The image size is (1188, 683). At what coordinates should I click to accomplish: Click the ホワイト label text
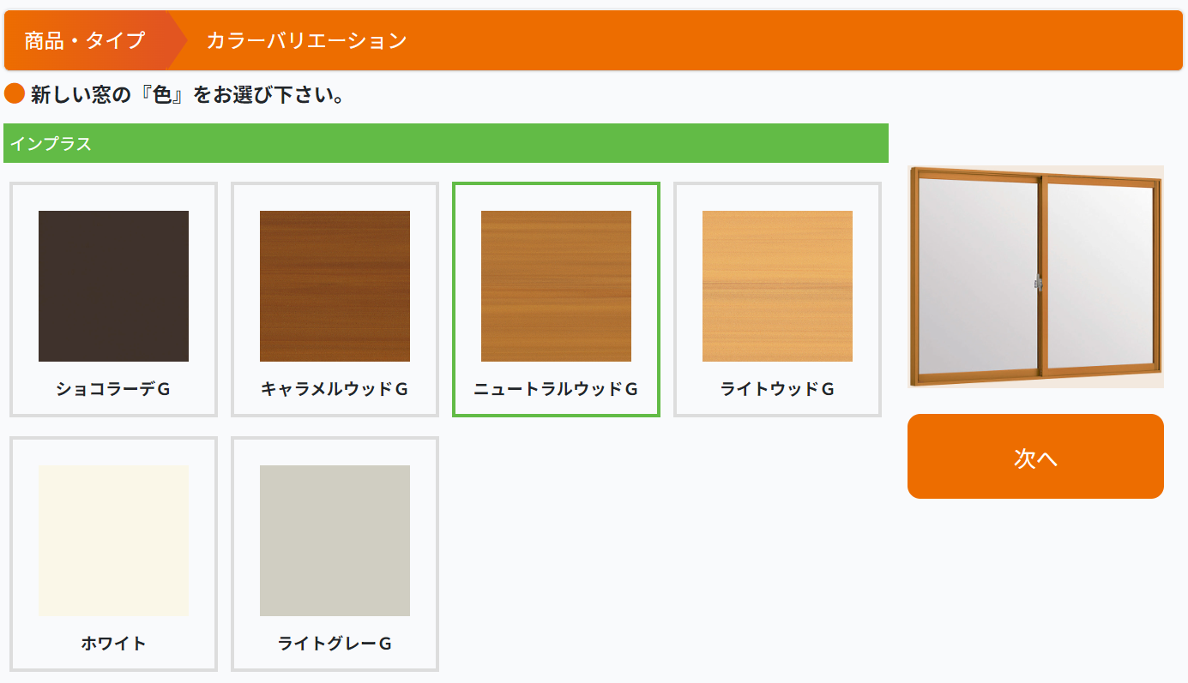(x=113, y=644)
